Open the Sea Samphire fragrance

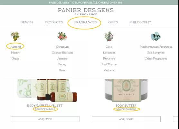click(x=156, y=52)
